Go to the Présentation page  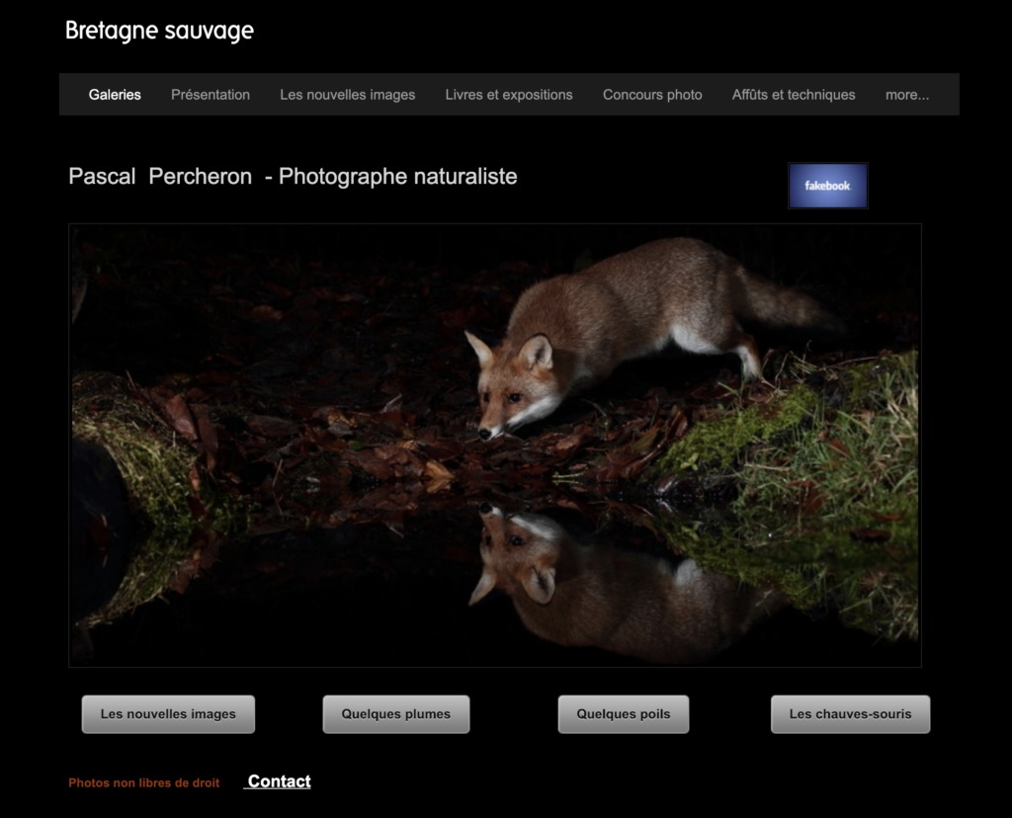coord(211,95)
